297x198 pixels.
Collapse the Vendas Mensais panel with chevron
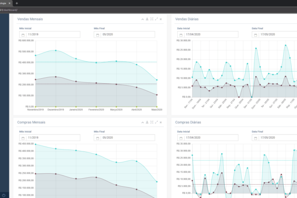[x=143, y=19]
